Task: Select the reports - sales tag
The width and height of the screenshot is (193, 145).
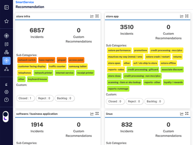Action: pyautogui.click(x=116, y=70)
